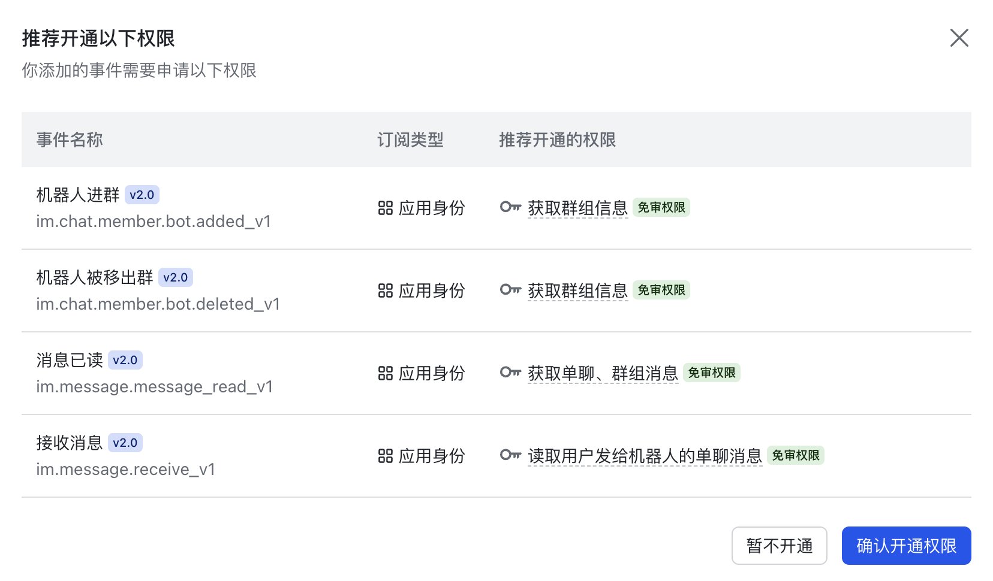Click the 免审权限 tag in the 接收消息 row
The width and height of the screenshot is (993, 581).
[796, 455]
